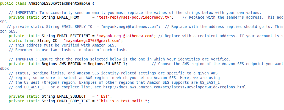Click the "mayank.negi@tothenew.com" recipient string in red
The width and height of the screenshot is (284, 110).
pos(125,36)
